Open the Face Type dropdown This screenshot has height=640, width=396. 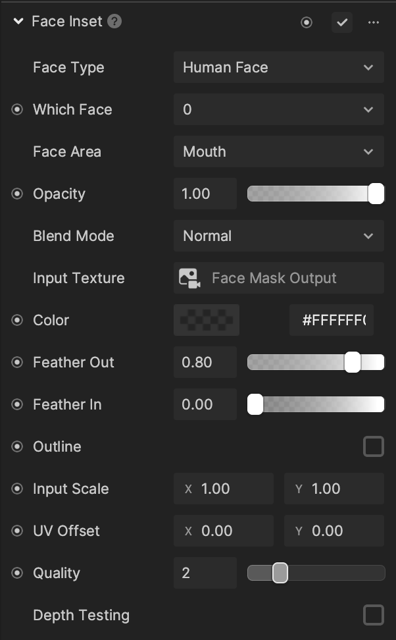(278, 67)
